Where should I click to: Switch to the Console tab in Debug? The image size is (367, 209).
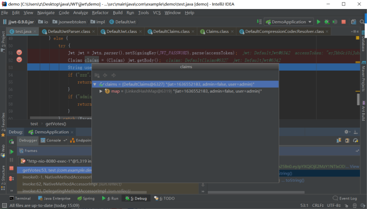tap(54, 140)
